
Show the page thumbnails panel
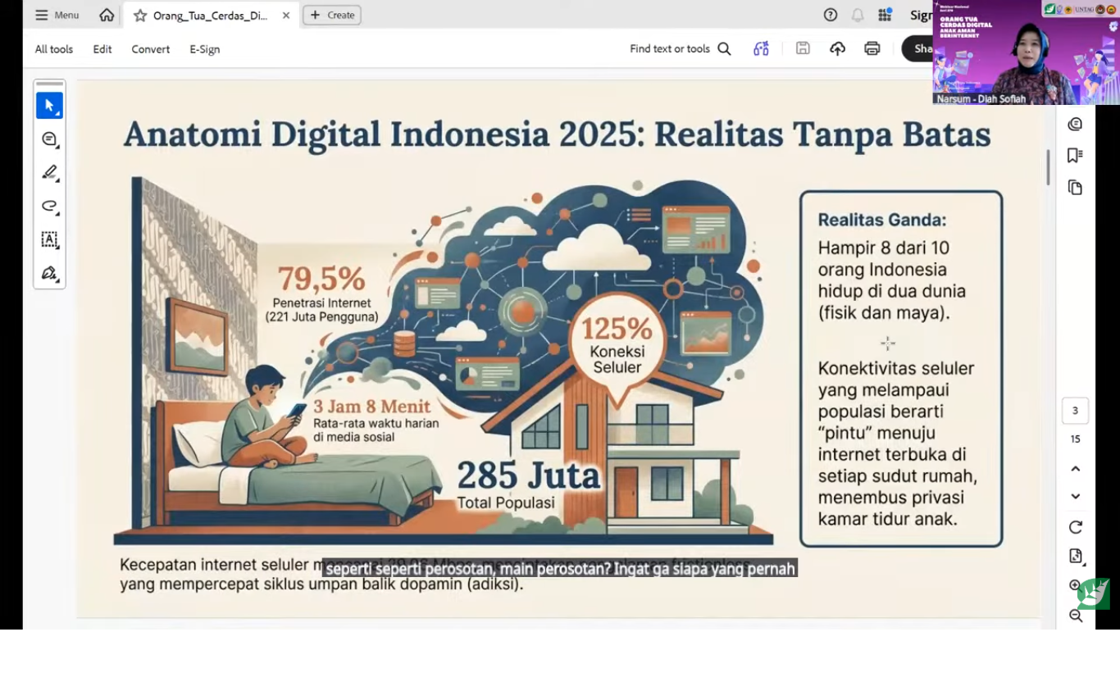tap(1075, 188)
